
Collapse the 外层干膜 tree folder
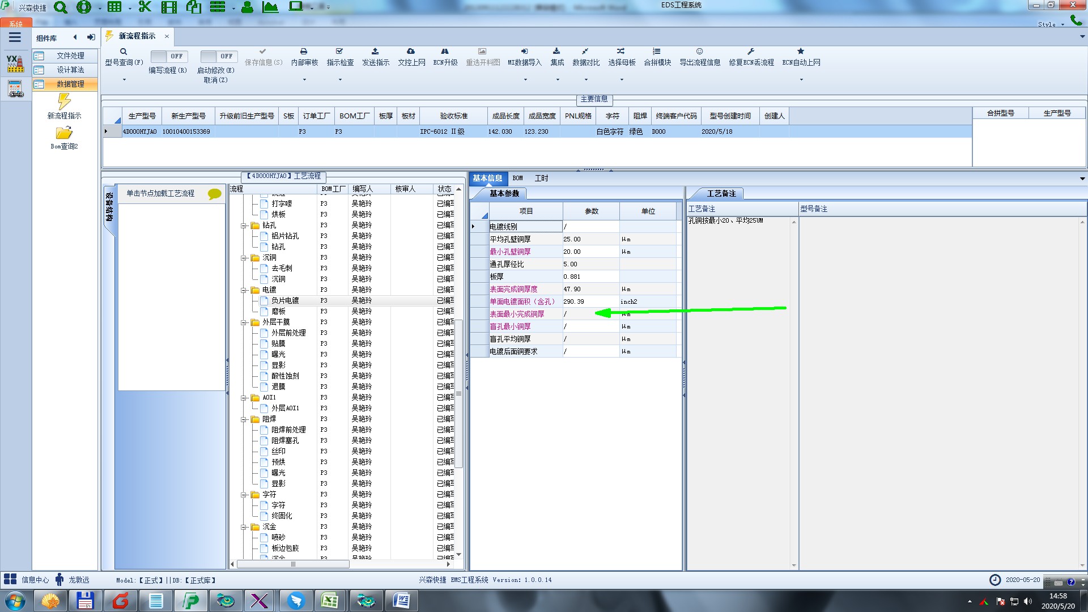(244, 322)
